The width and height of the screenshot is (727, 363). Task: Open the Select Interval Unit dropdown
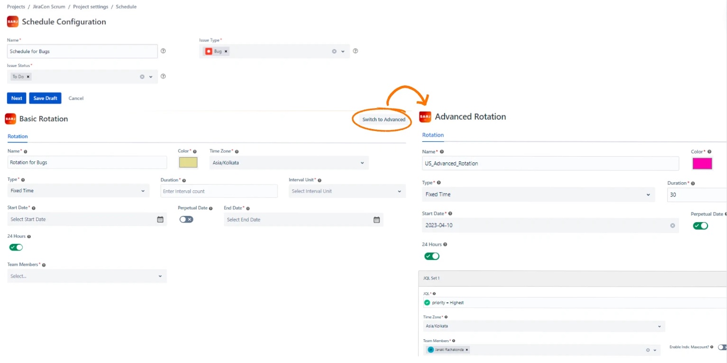click(347, 191)
